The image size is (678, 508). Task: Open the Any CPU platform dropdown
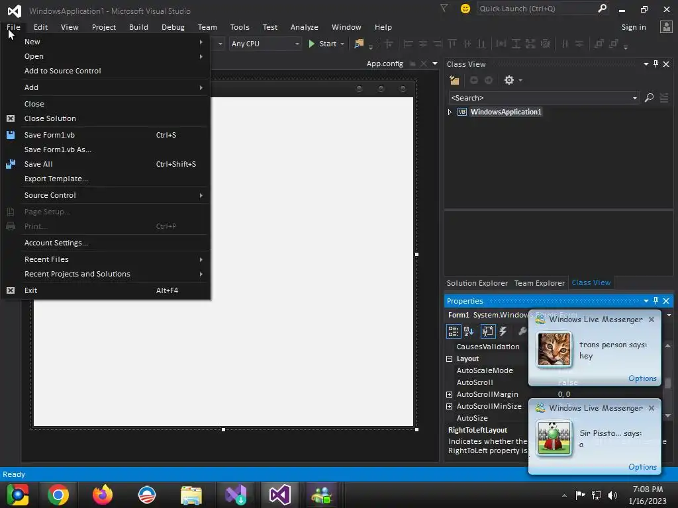[297, 44]
